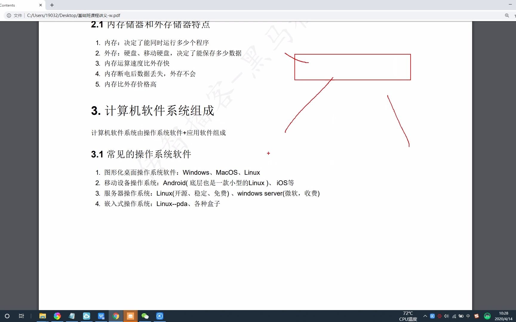Open File Explorer from the taskbar

pyautogui.click(x=43, y=316)
